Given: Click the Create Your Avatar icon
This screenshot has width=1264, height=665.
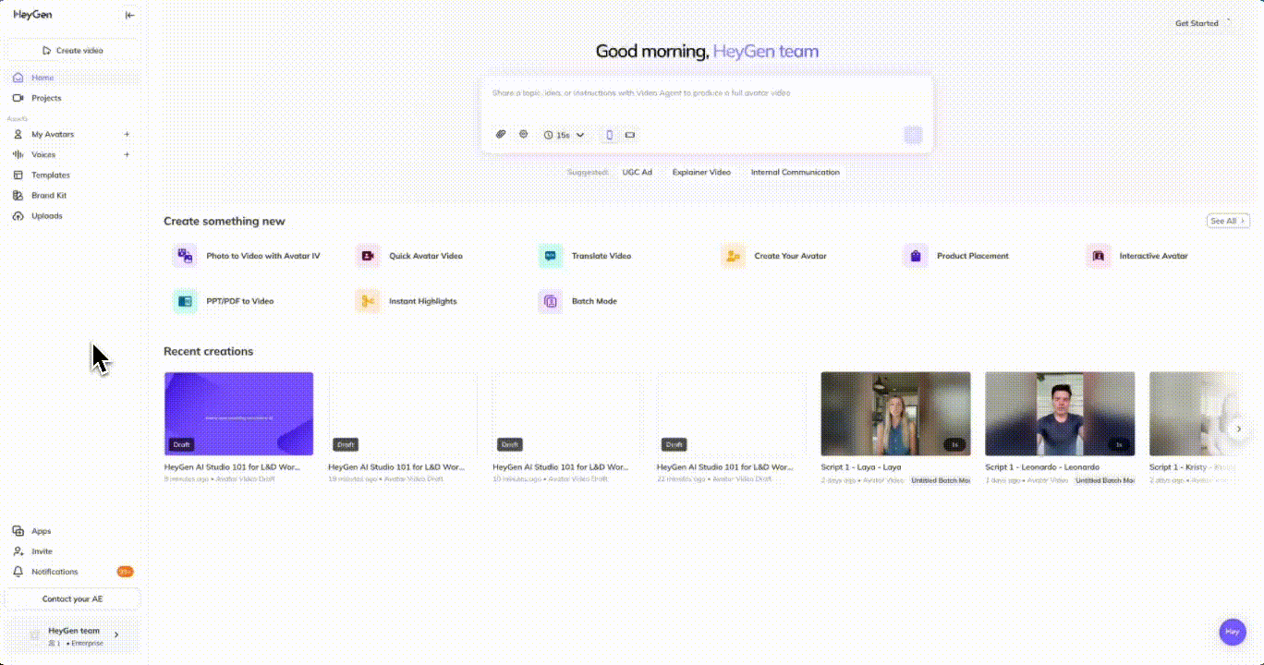Looking at the screenshot, I should (733, 256).
